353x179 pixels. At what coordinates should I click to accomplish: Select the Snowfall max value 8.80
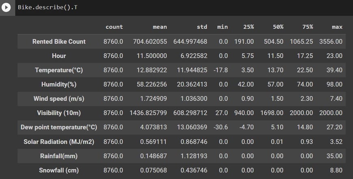tap(336, 170)
